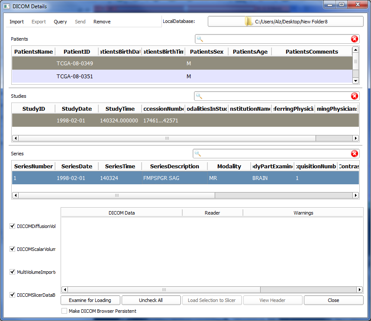371x321 pixels.
Task: Clear the Series search with red X icon
Action: coord(354,154)
